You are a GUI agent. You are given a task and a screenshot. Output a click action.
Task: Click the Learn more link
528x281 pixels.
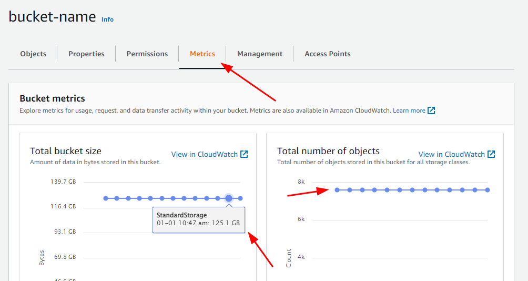pyautogui.click(x=409, y=111)
